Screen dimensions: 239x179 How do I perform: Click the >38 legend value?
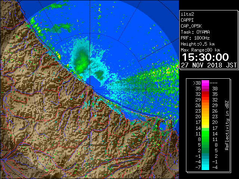click(197, 83)
